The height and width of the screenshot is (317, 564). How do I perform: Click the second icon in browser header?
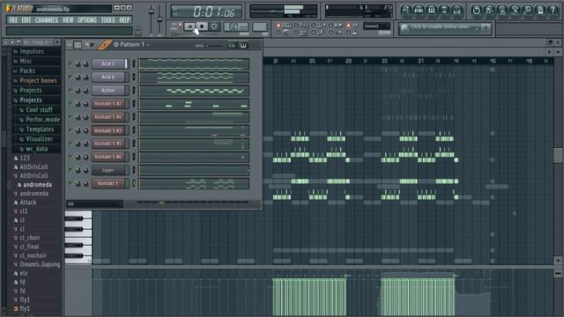point(11,42)
